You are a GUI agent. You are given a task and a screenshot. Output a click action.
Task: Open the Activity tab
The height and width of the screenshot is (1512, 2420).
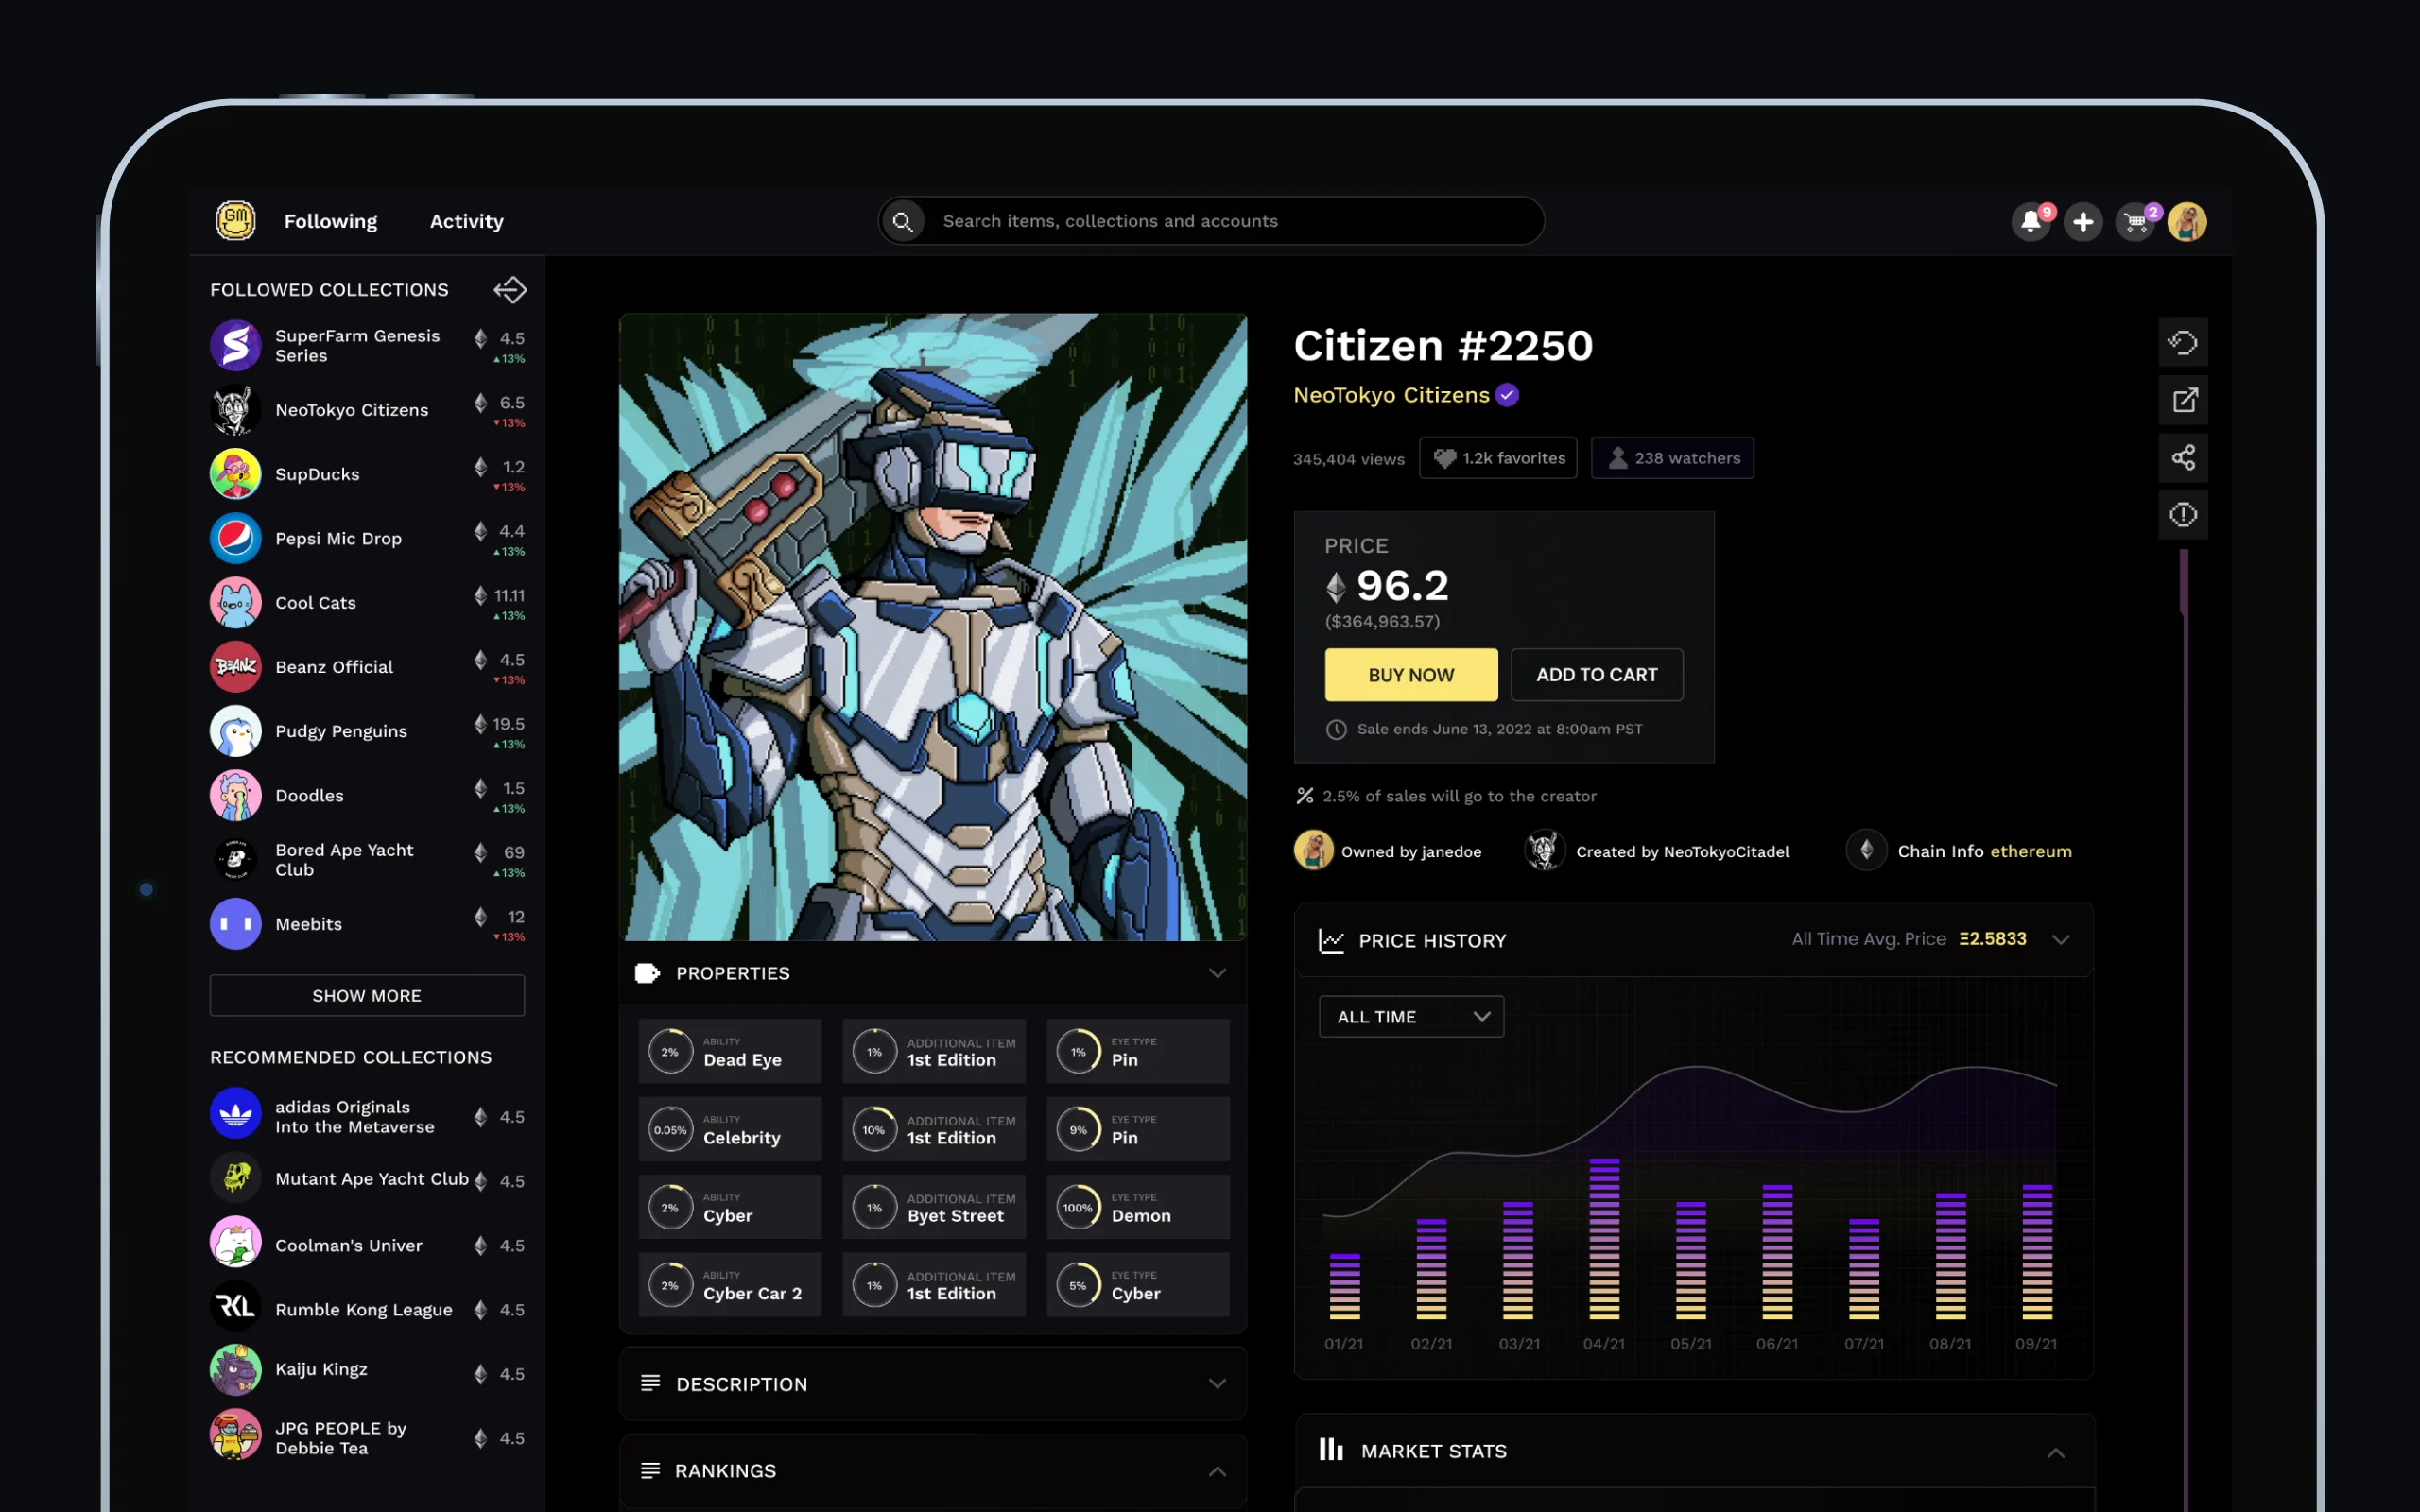467,221
